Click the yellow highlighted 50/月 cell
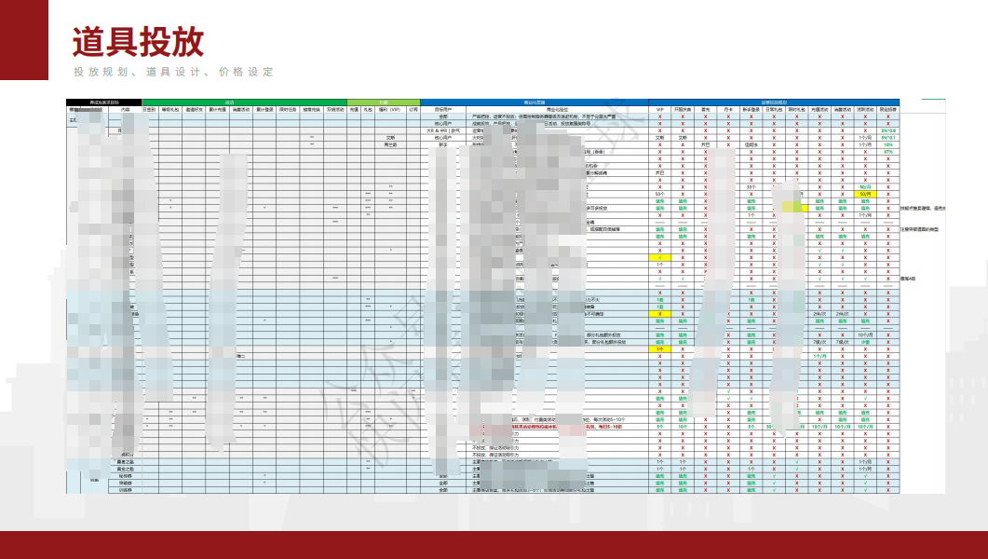The width and height of the screenshot is (988, 559). (x=865, y=194)
